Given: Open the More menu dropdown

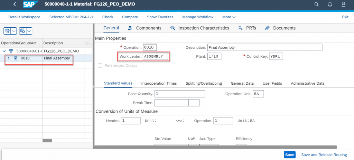Looking at the screenshot, I should pyautogui.click(x=229, y=17).
